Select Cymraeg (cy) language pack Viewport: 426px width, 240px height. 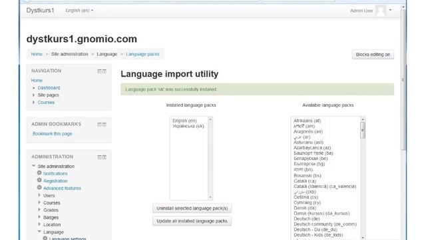[x=308, y=203]
